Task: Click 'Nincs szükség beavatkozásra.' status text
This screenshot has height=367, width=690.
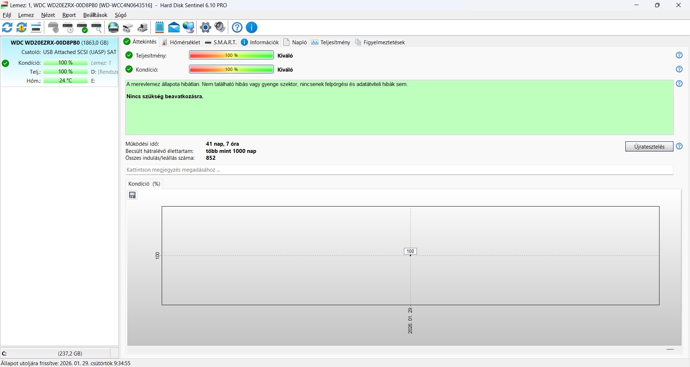Action: 165,96
